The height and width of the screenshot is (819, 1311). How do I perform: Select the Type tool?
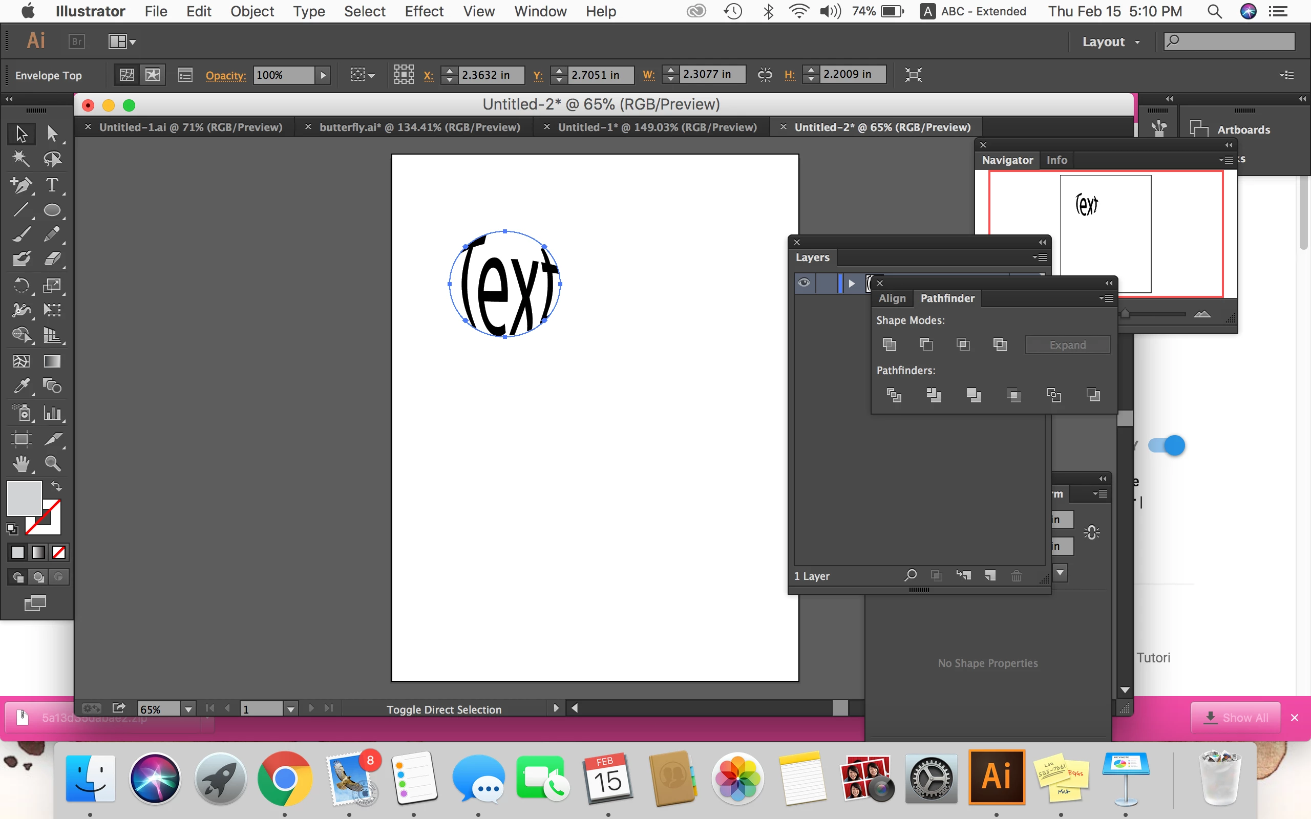(x=52, y=185)
